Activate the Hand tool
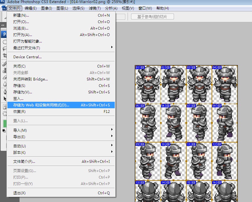Image resolution: width=252 pixels, height=202 pixels. (5, 113)
